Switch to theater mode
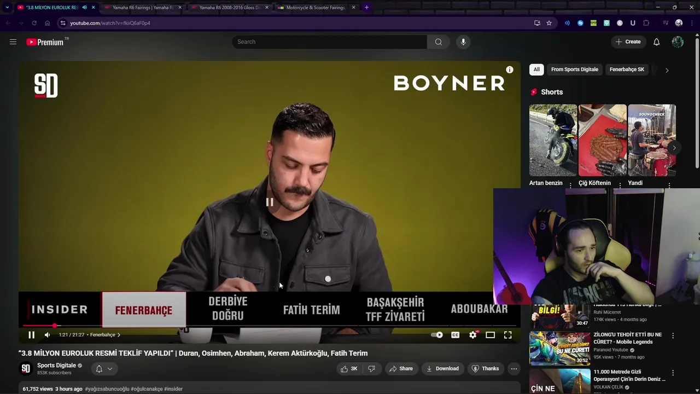 coord(491,335)
